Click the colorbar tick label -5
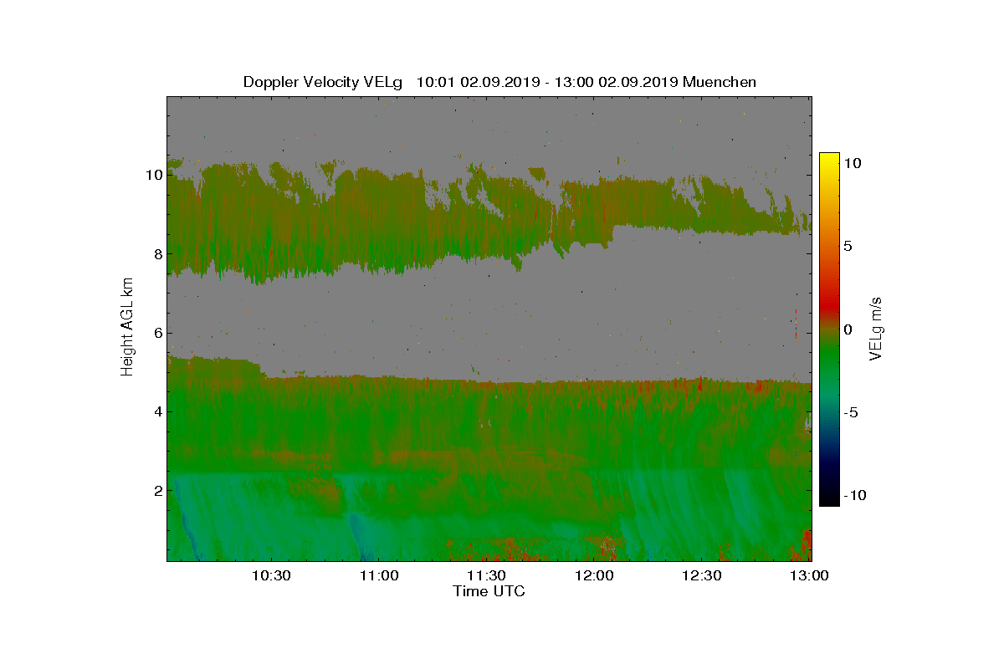The height and width of the screenshot is (669, 1004). pyautogui.click(x=849, y=412)
